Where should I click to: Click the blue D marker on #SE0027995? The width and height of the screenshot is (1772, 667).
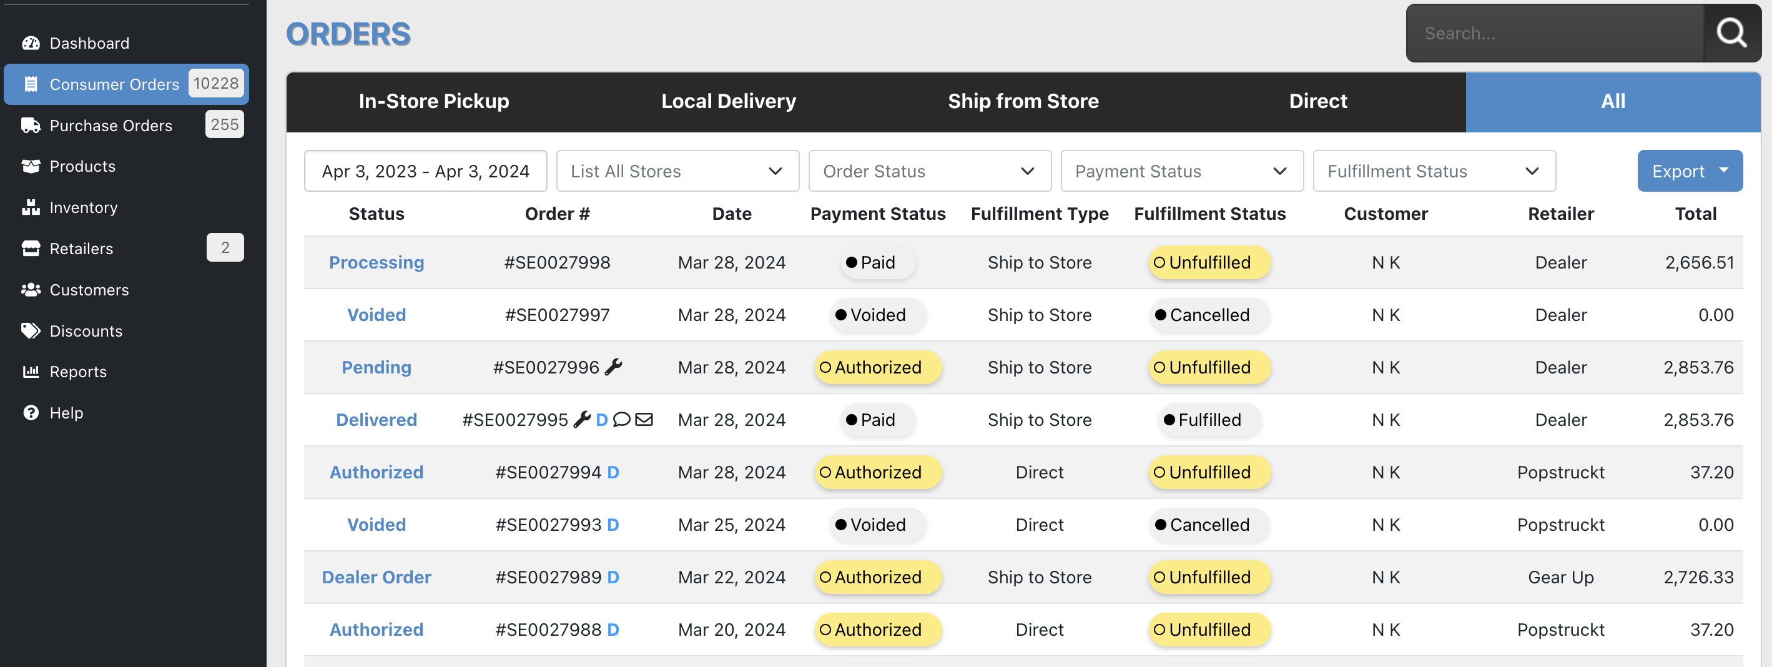[602, 420]
